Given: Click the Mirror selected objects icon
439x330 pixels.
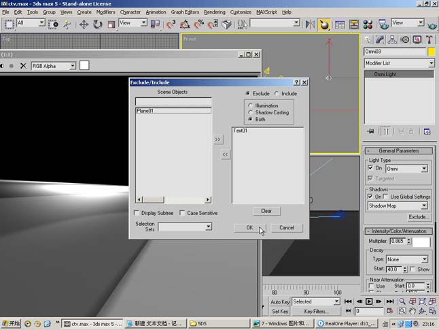Looking at the screenshot, I should [310, 24].
